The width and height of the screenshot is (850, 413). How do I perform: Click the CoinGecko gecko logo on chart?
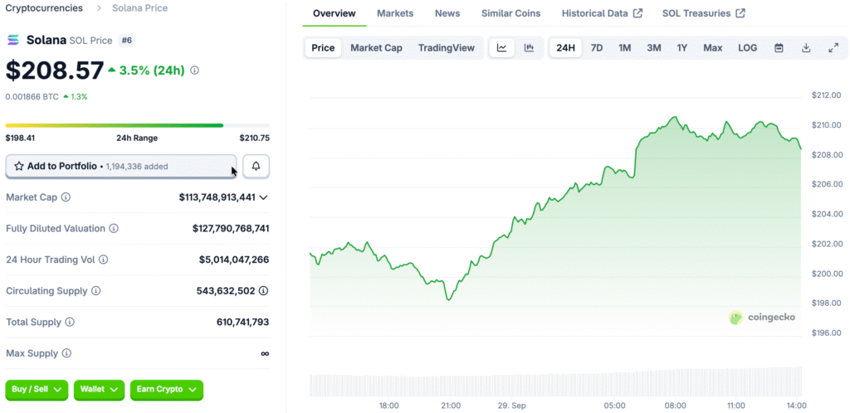pos(735,318)
